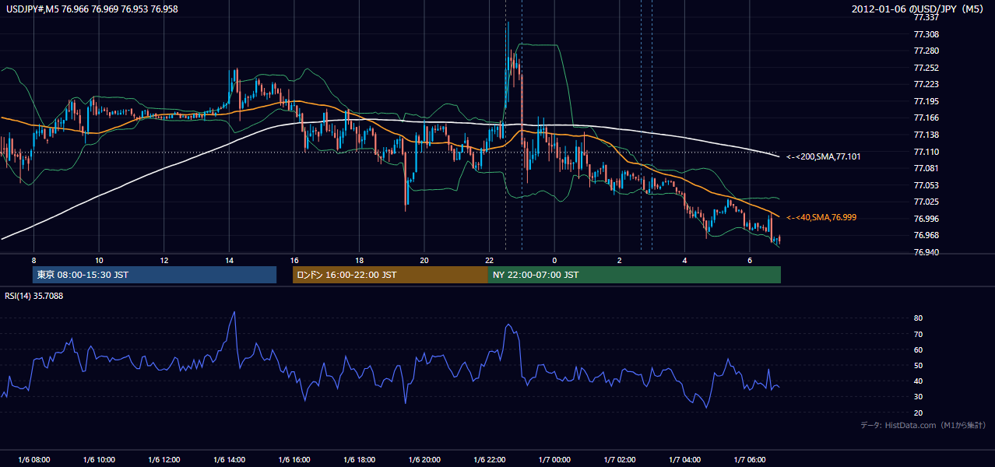Click the 1/6 08:00 time axis label
The width and height of the screenshot is (995, 467).
(x=33, y=459)
